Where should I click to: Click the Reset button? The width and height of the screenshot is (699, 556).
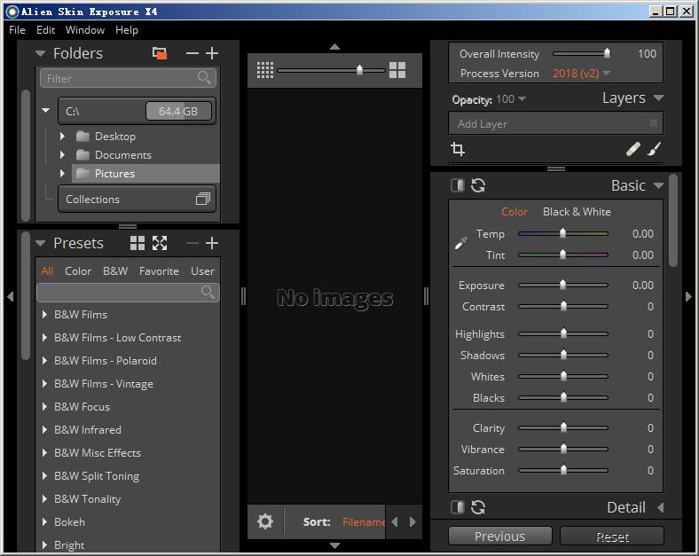click(x=612, y=536)
